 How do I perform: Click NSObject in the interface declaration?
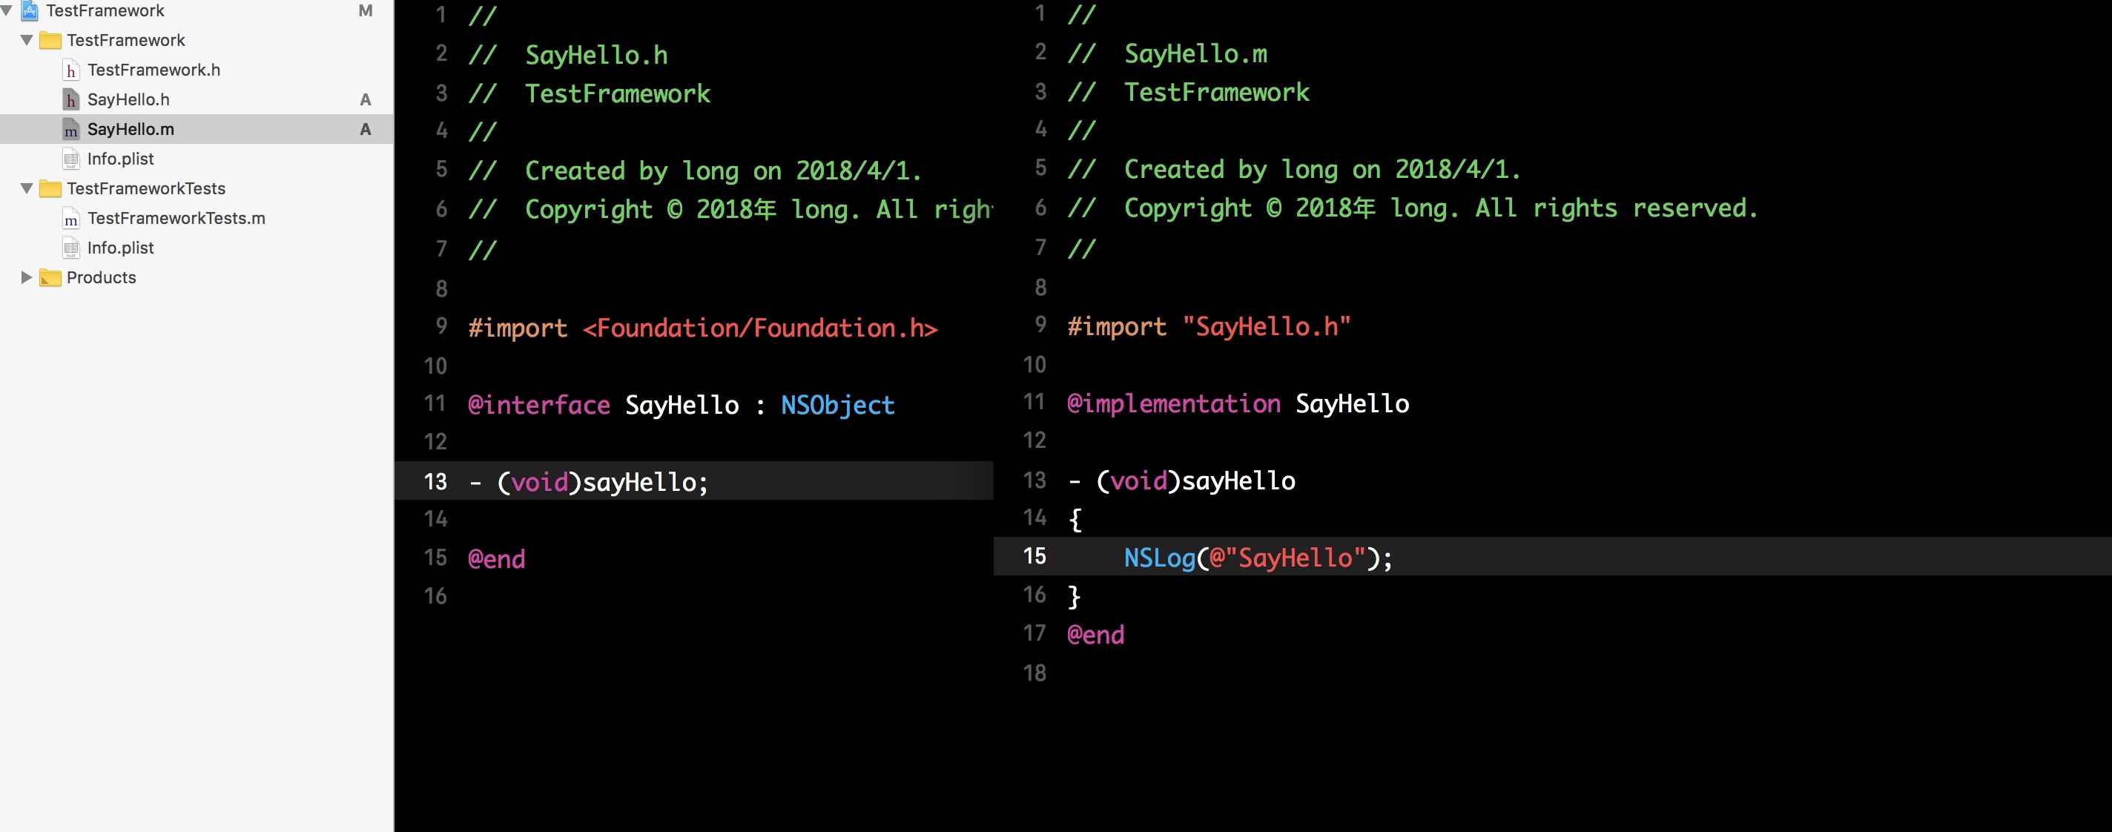point(837,405)
